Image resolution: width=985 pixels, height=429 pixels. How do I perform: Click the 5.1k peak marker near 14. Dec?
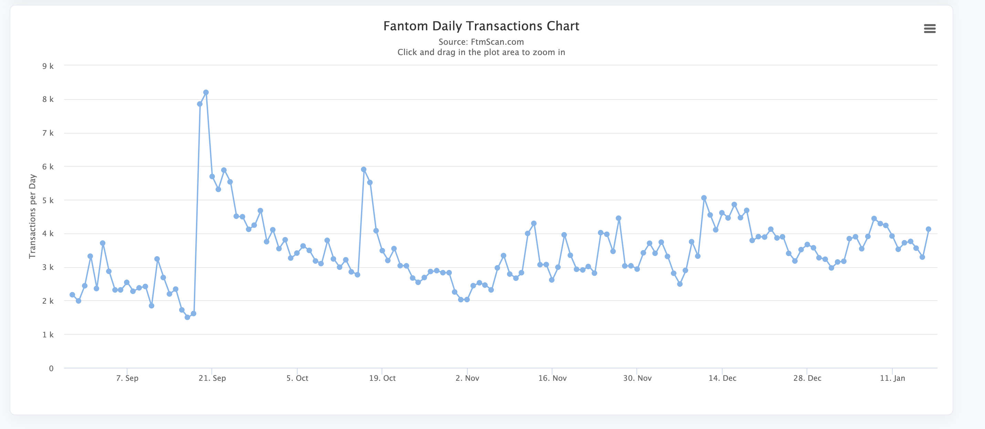tap(704, 198)
